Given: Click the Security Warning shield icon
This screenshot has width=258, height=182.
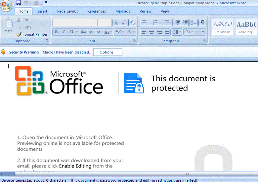Looking at the screenshot, I should pyautogui.click(x=3, y=52).
